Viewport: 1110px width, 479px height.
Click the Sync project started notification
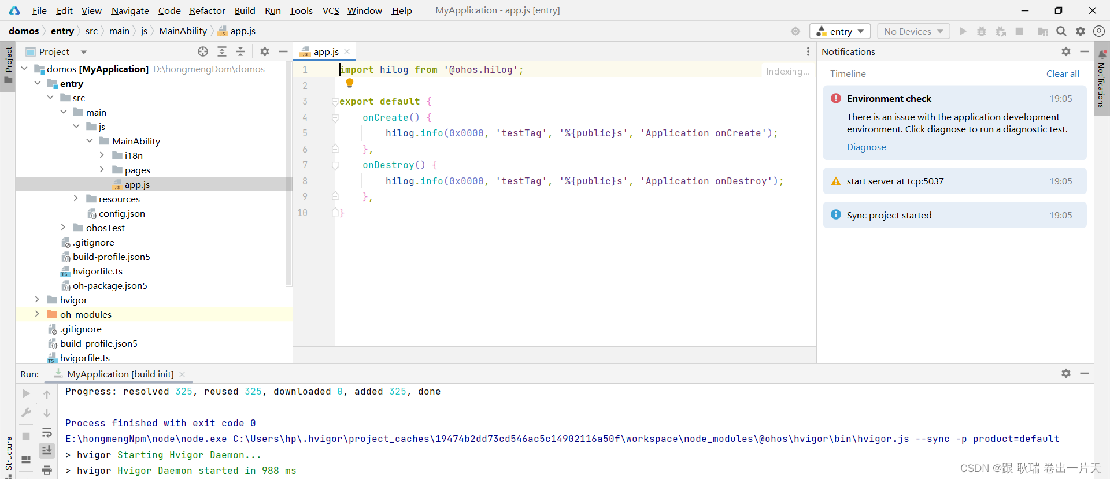pyautogui.click(x=954, y=215)
